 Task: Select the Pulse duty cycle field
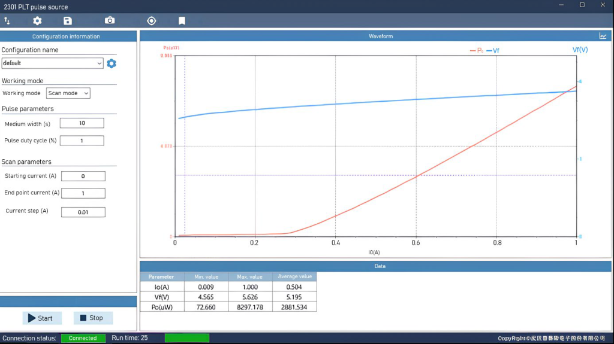(x=82, y=141)
